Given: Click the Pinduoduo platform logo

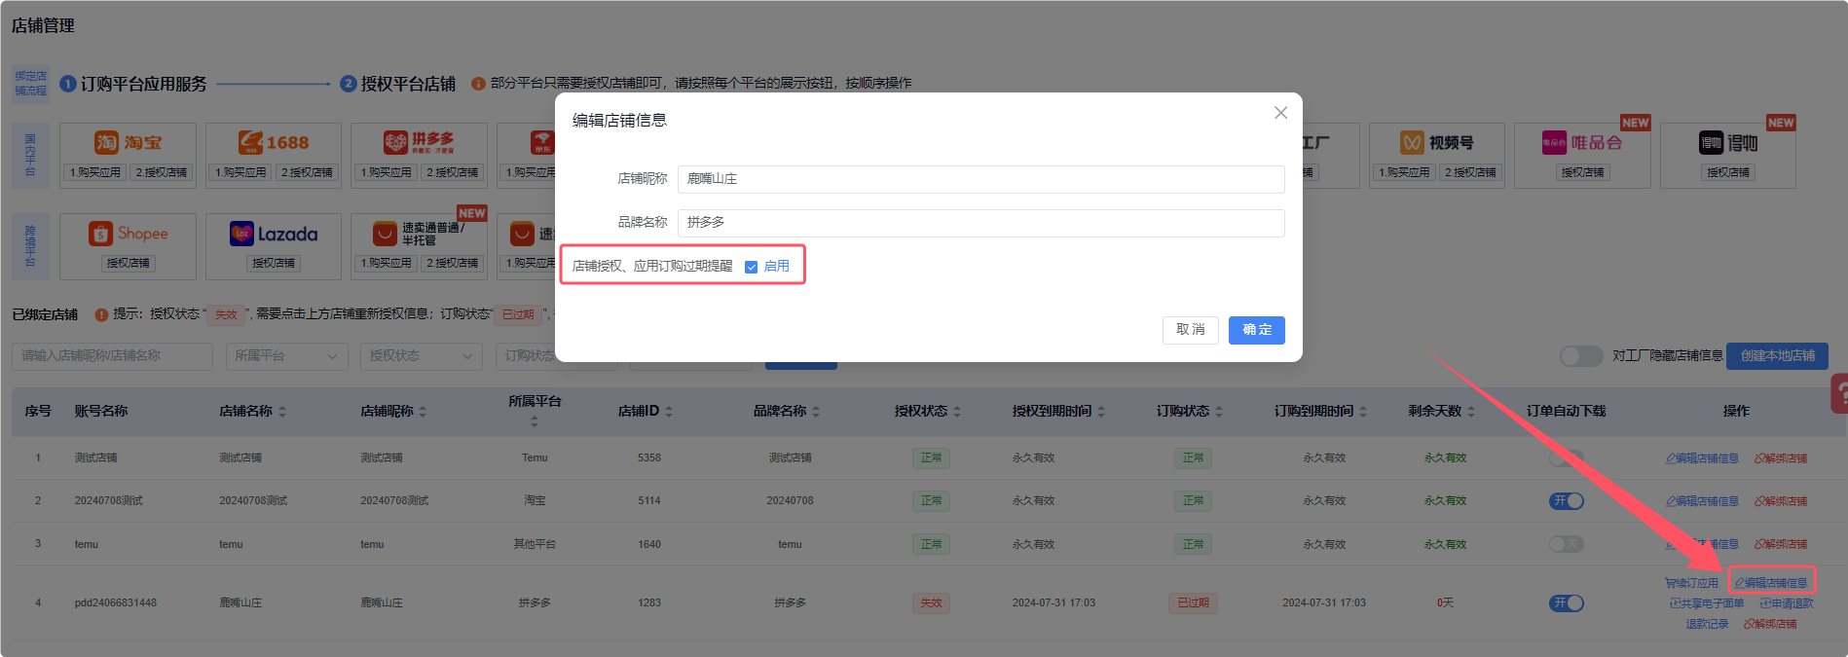Looking at the screenshot, I should [x=419, y=142].
